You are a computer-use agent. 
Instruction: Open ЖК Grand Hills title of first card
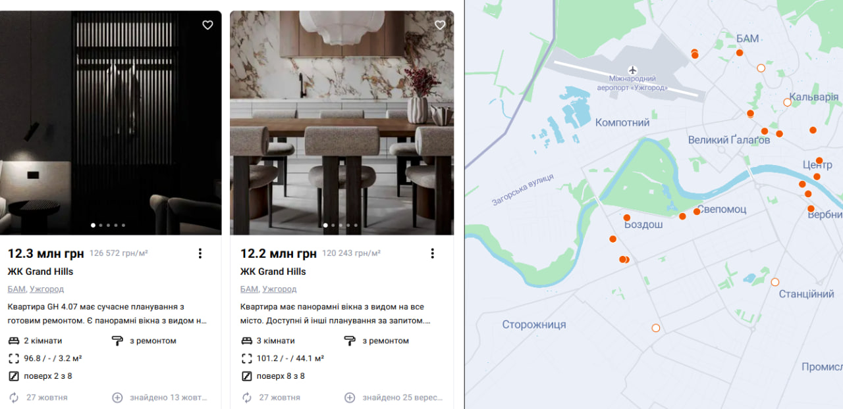(x=40, y=272)
